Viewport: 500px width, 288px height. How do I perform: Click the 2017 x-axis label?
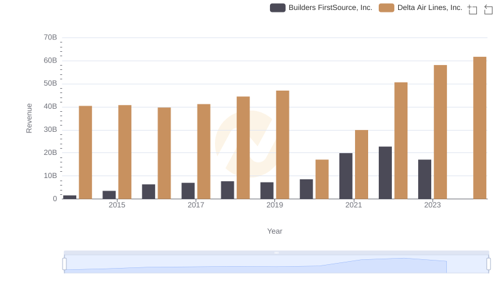click(196, 205)
